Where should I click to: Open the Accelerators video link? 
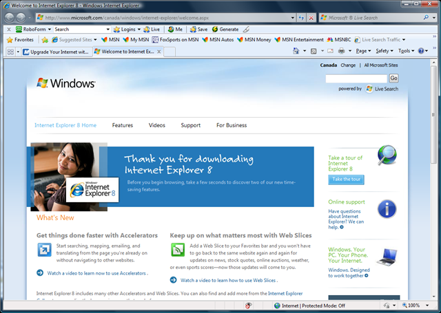tap(96, 273)
